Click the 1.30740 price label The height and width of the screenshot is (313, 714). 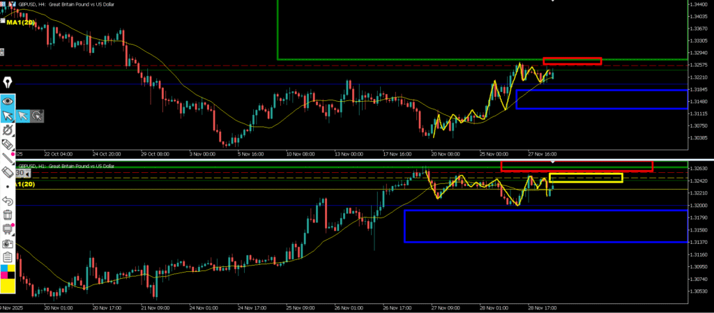699,279
